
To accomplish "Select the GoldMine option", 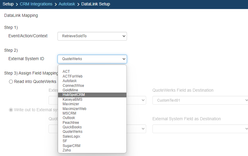I will click(x=70, y=90).
